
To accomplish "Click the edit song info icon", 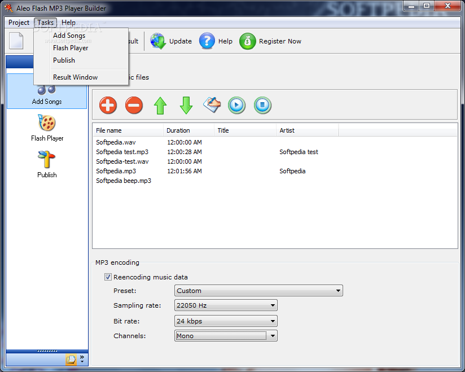I will [212, 105].
